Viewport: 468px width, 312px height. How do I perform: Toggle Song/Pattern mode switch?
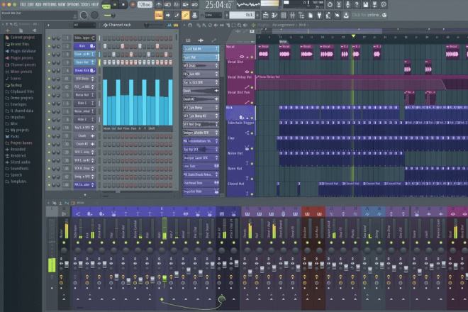(x=106, y=5)
